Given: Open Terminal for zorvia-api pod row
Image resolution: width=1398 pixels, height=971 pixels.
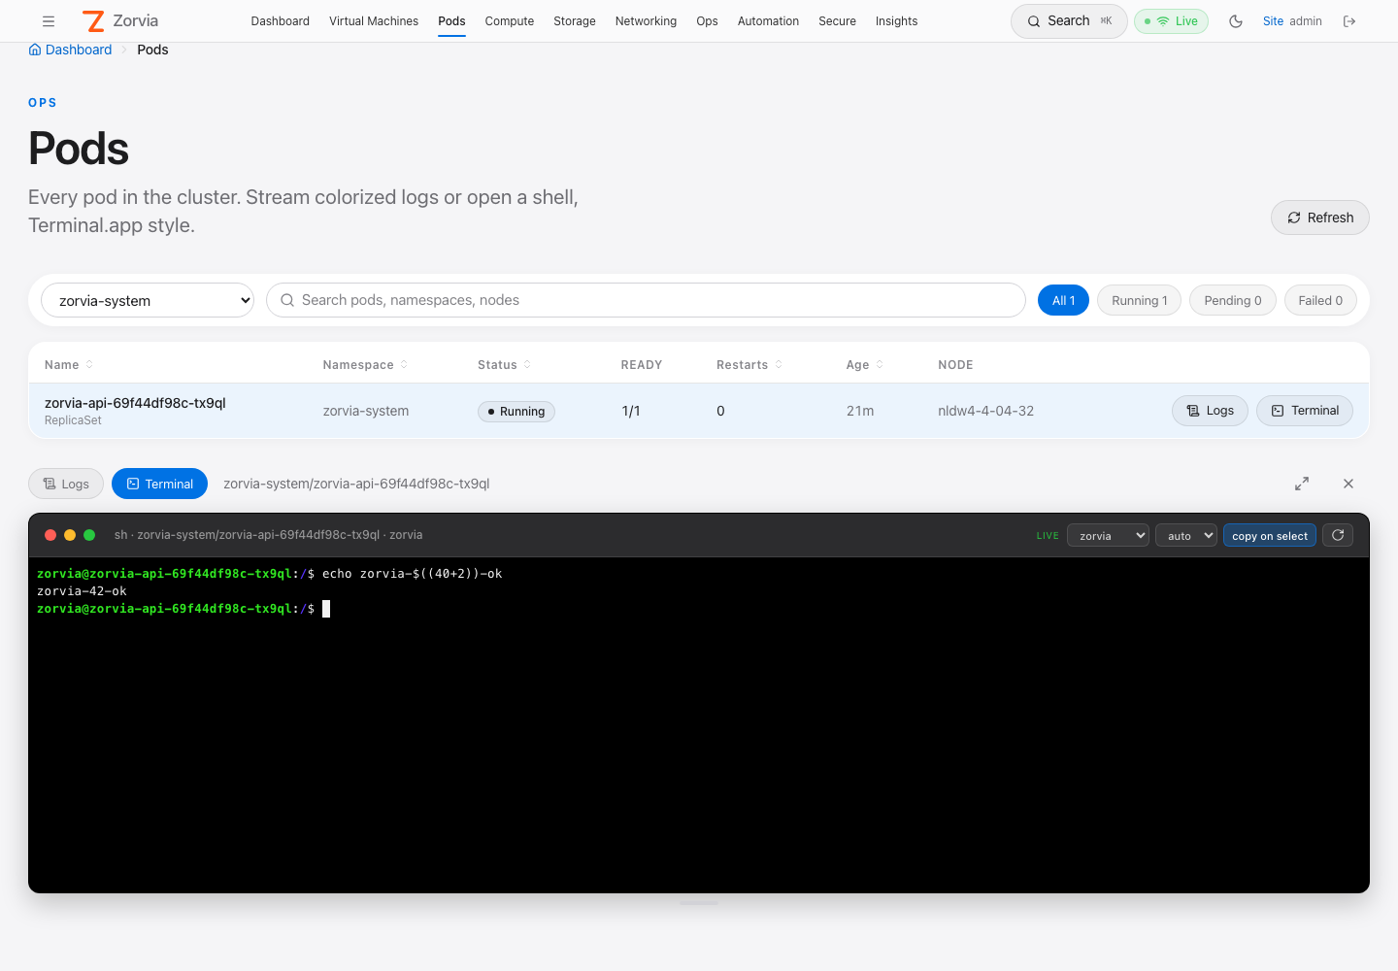Looking at the screenshot, I should (x=1305, y=411).
